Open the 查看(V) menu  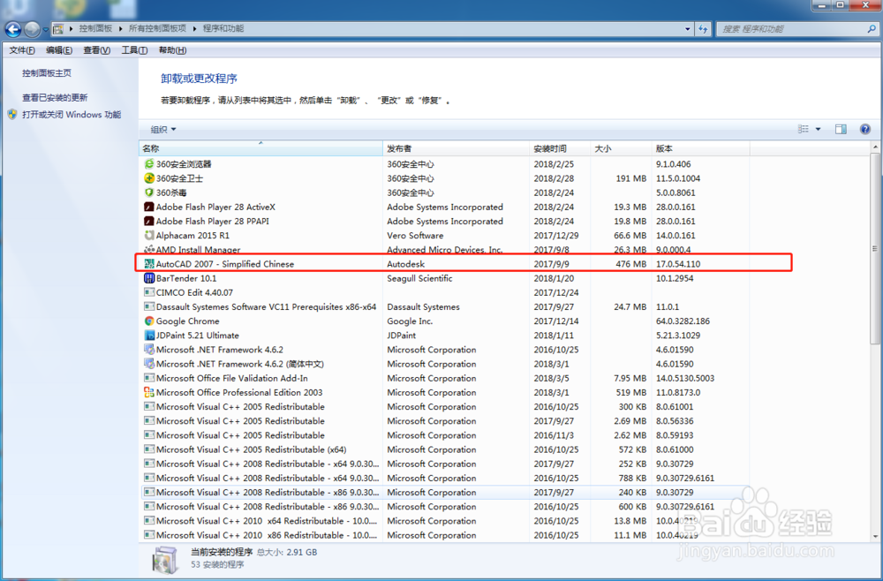(x=96, y=50)
